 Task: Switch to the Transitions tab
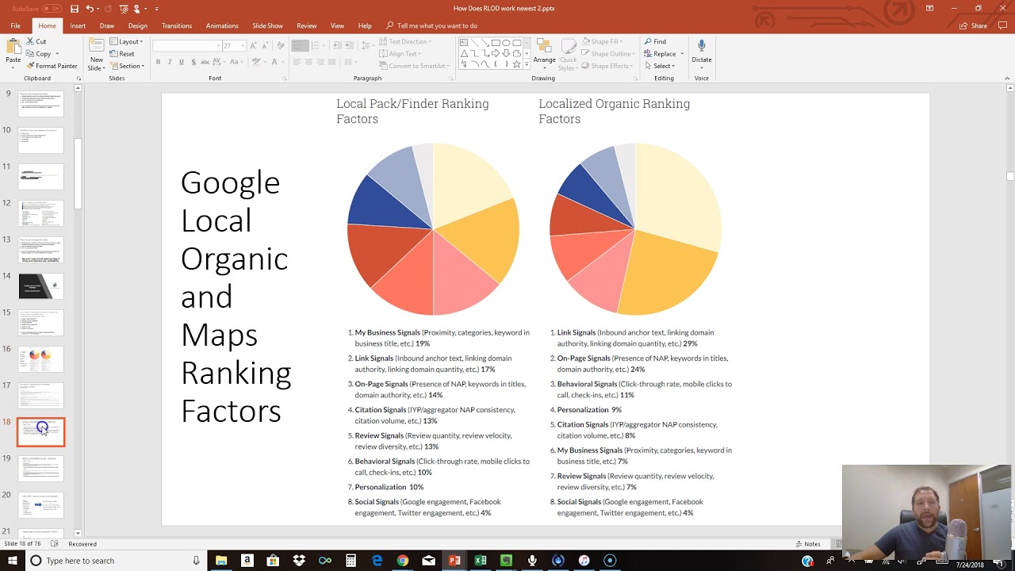(177, 25)
